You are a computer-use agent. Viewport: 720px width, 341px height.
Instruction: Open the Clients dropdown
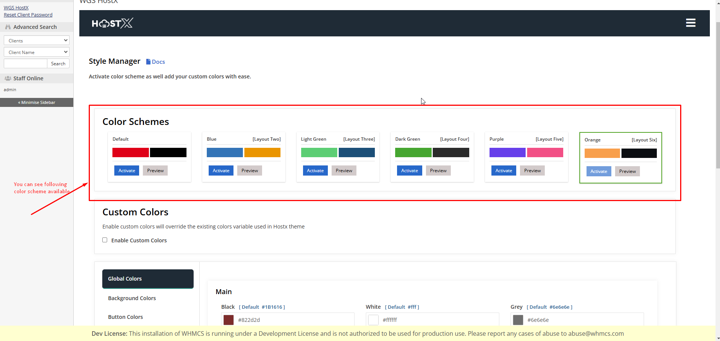click(x=36, y=41)
